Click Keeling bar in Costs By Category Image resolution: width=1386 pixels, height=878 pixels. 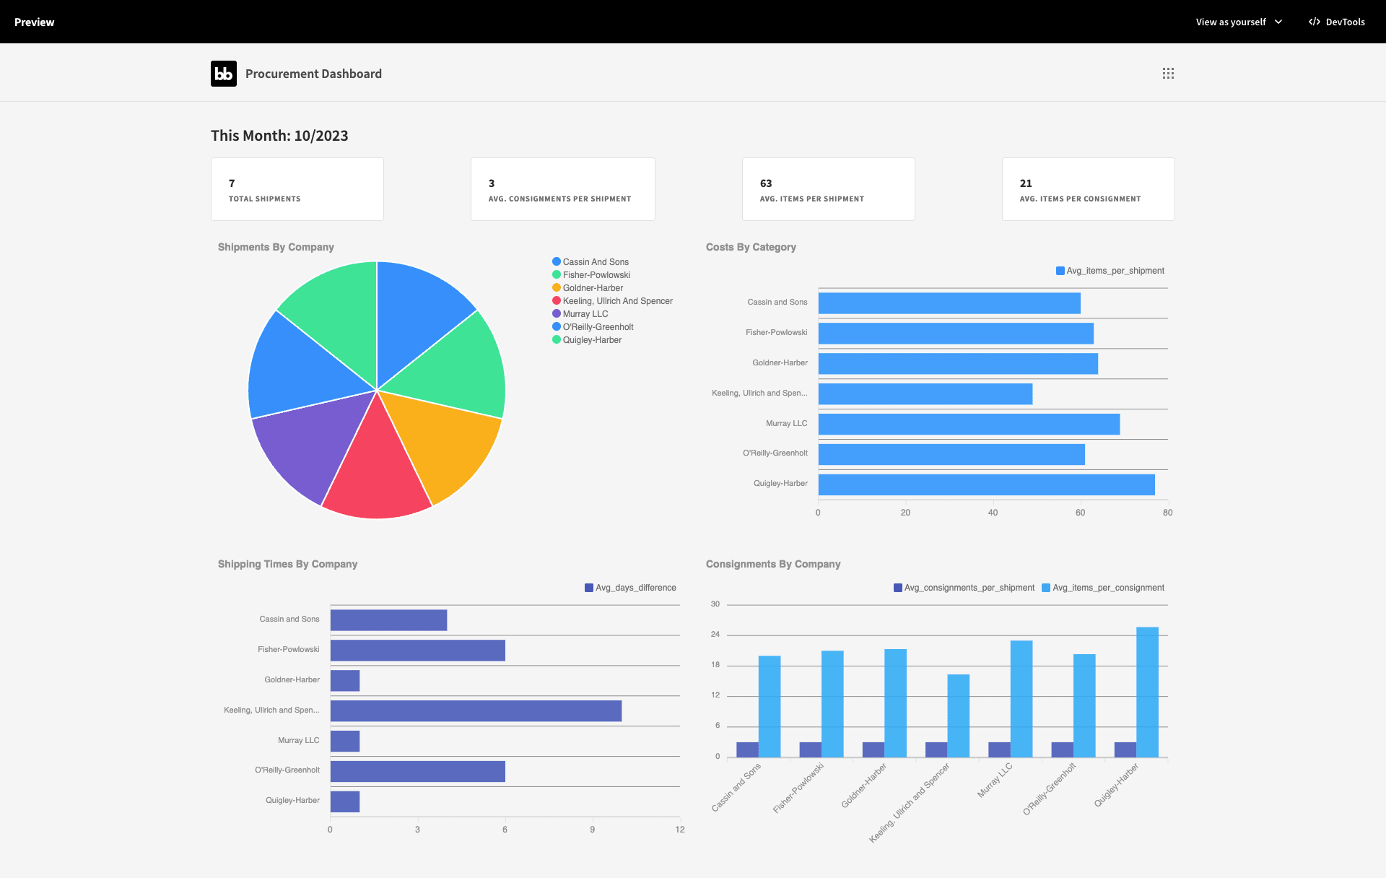coord(925,394)
